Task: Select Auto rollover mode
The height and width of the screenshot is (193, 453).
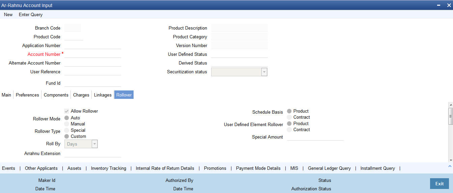Action: pyautogui.click(x=66, y=118)
